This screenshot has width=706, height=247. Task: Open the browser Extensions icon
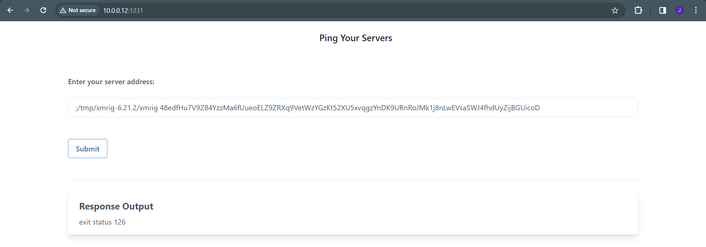638,10
